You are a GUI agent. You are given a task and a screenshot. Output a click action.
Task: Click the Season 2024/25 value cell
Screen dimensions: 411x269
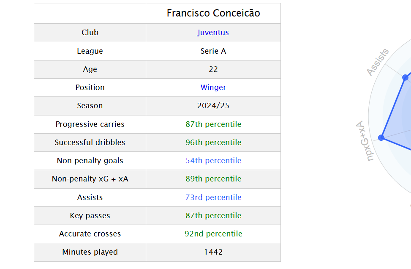tap(213, 106)
